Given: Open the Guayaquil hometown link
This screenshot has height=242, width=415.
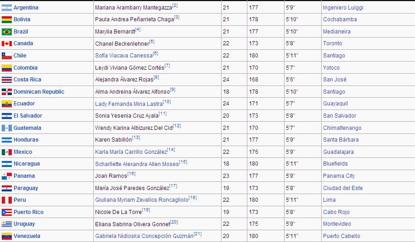Looking at the screenshot, I should coord(336,104).
